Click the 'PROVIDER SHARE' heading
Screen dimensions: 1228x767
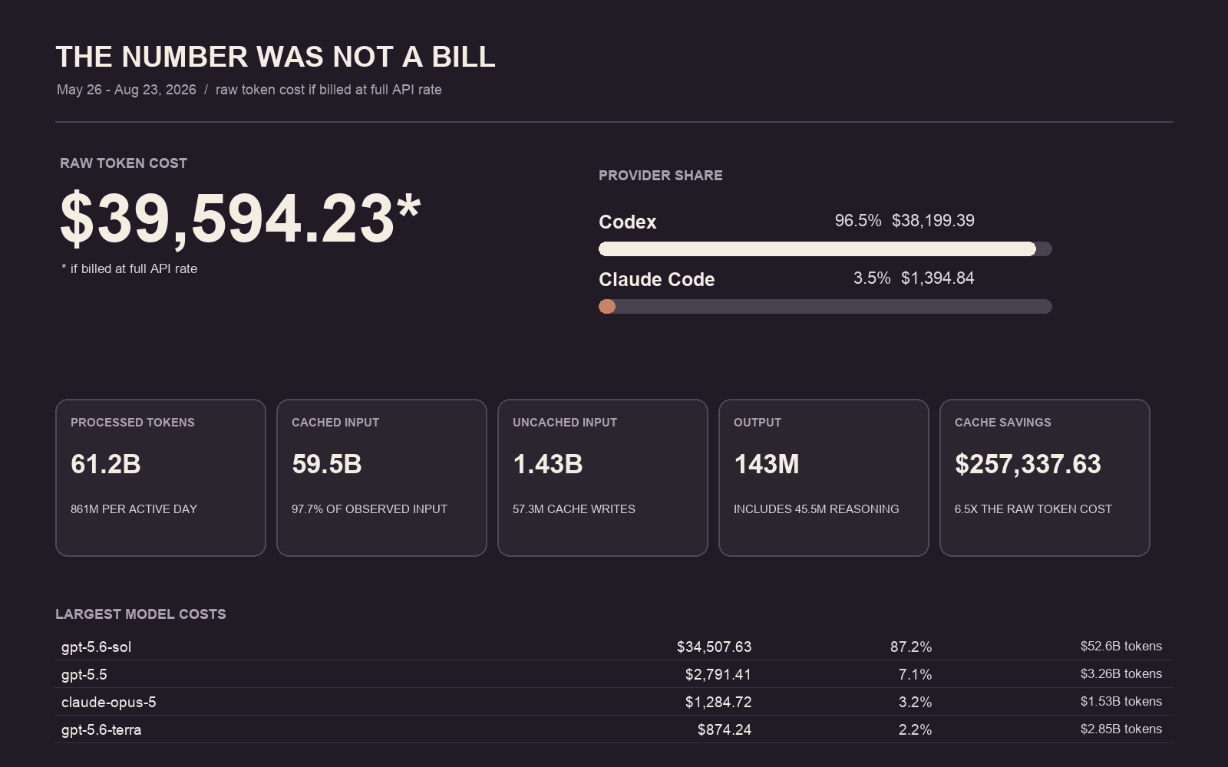(x=661, y=175)
